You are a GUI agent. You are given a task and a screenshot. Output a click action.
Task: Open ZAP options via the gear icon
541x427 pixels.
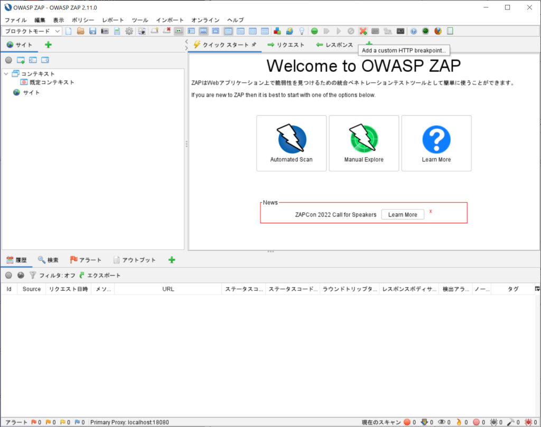[x=129, y=31]
